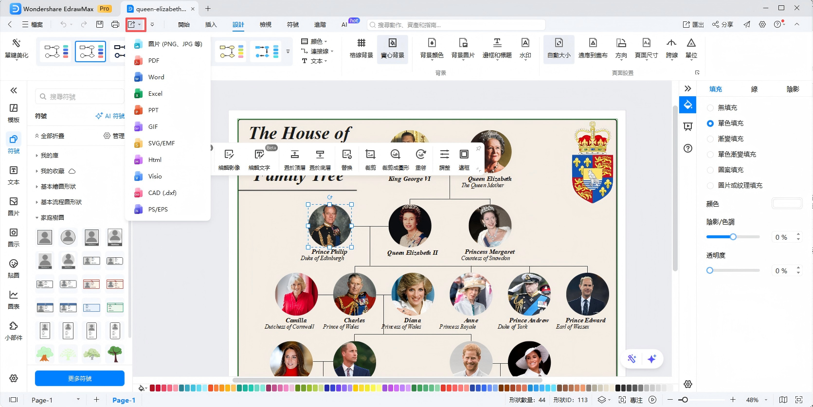The width and height of the screenshot is (813, 407).
Task: Open the crop (裁剪) image tool
Action: pos(370,159)
